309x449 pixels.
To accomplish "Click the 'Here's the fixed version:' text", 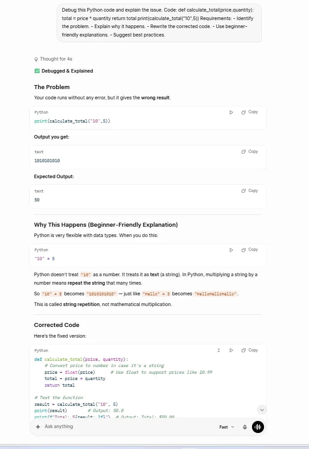I will click(60, 336).
